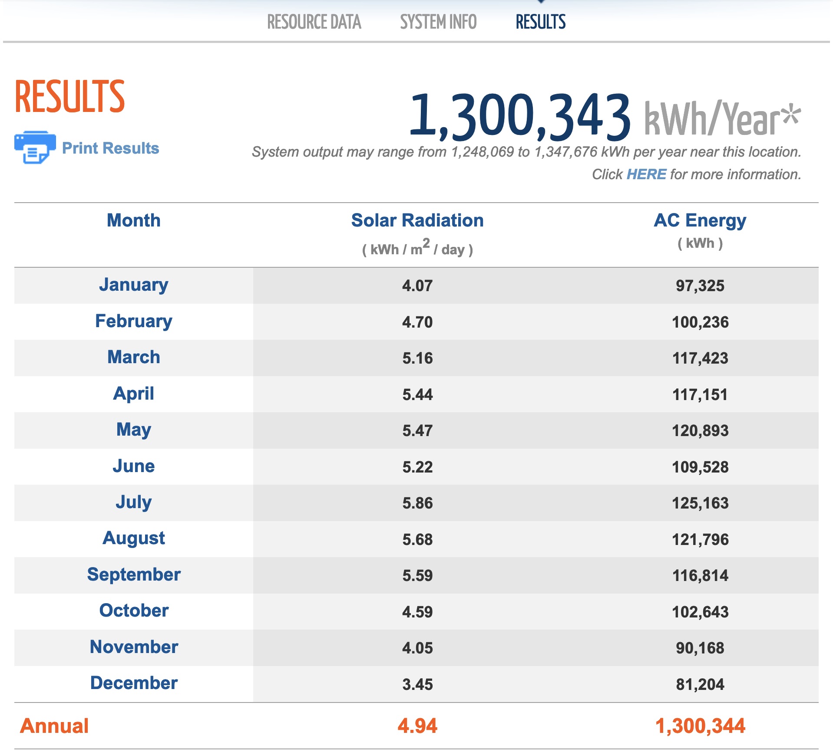Screen dimensions: 833x755
Task: Click the Annual total 1,300,344
Action: 700,726
